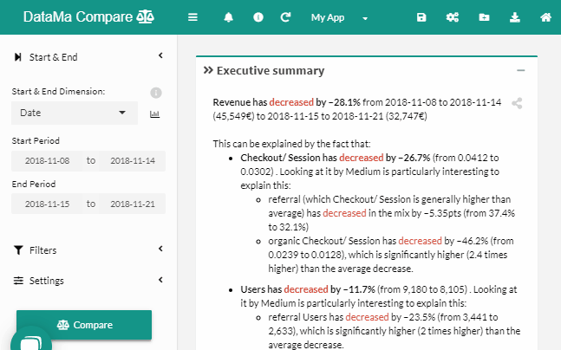Expand the Filters section
561x350 pixels.
pyautogui.click(x=160, y=249)
